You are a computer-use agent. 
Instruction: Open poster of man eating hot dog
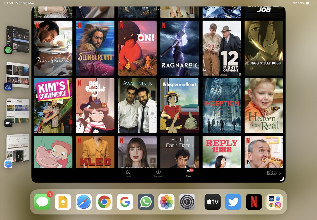point(264,152)
